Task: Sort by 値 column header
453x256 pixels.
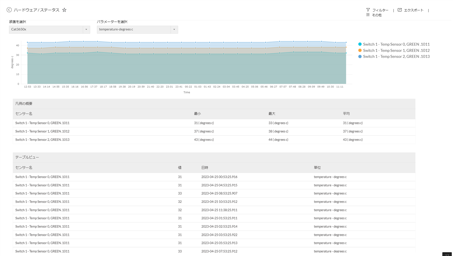Action: (180, 168)
